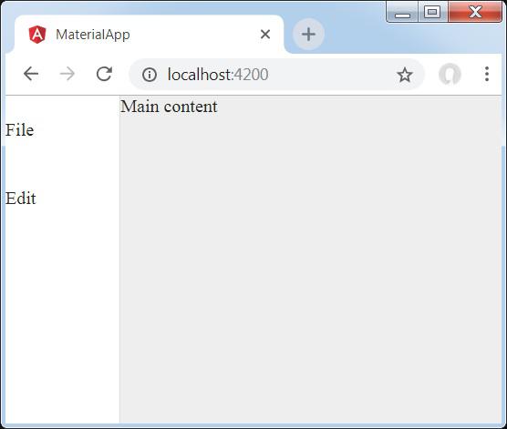Select Edit in the side navigation
Screen dimensions: 507x429
[x=21, y=199]
